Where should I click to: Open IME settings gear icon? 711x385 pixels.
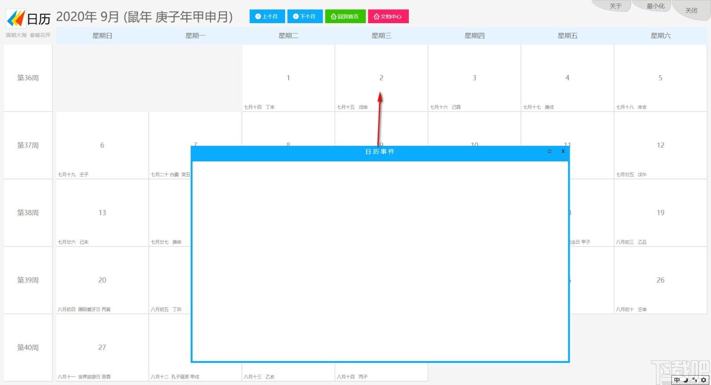(703, 380)
